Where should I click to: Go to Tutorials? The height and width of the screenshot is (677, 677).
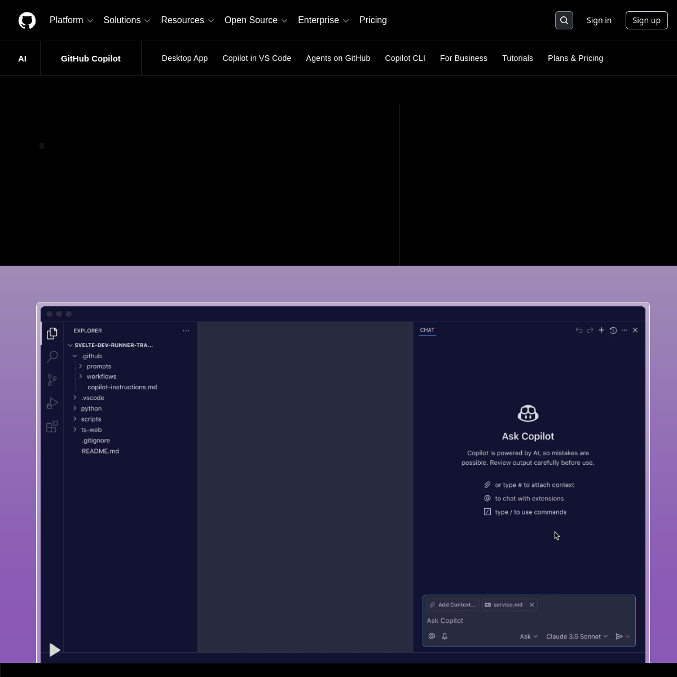click(517, 58)
